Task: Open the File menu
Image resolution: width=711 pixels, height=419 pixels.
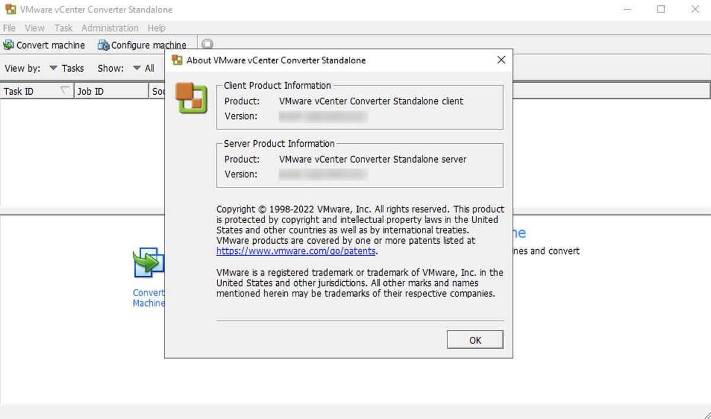Action: point(9,28)
